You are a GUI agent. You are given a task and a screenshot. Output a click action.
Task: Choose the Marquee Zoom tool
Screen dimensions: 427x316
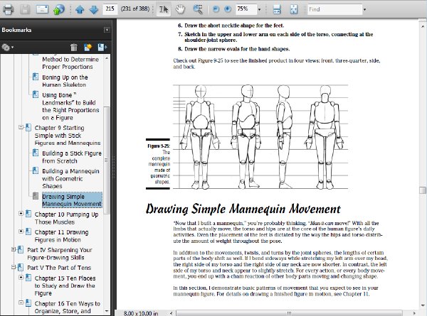(198, 9)
